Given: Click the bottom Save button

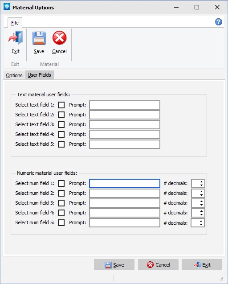Looking at the screenshot, I should (114, 265).
